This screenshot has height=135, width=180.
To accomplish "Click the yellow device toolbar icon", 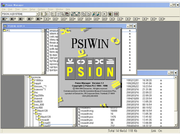I will 110,14.
